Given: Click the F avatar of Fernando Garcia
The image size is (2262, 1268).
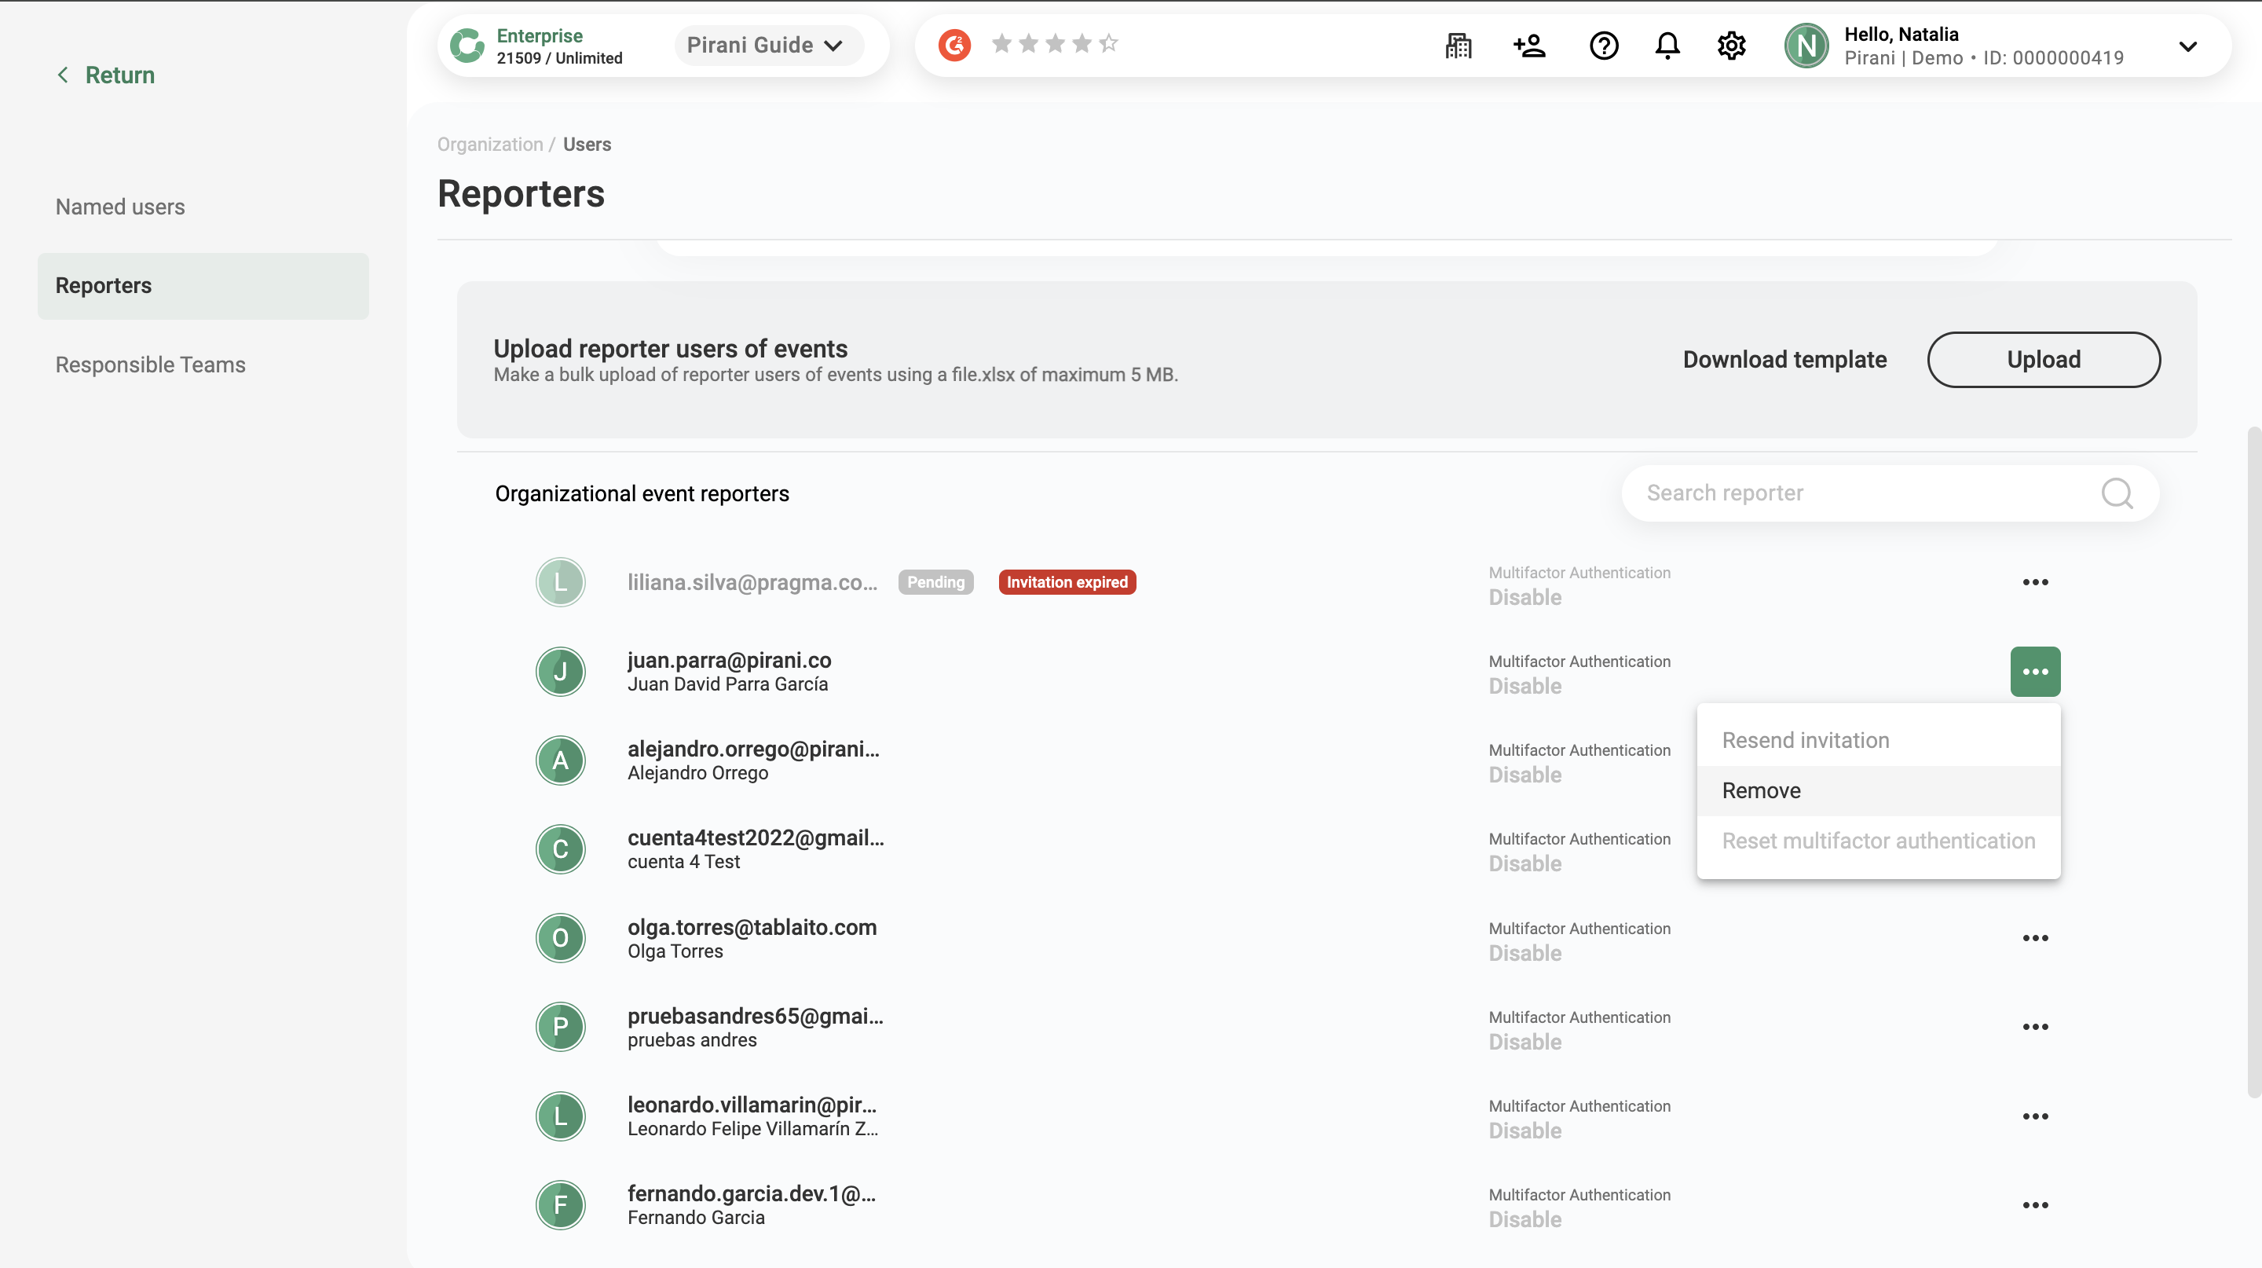Looking at the screenshot, I should [560, 1205].
